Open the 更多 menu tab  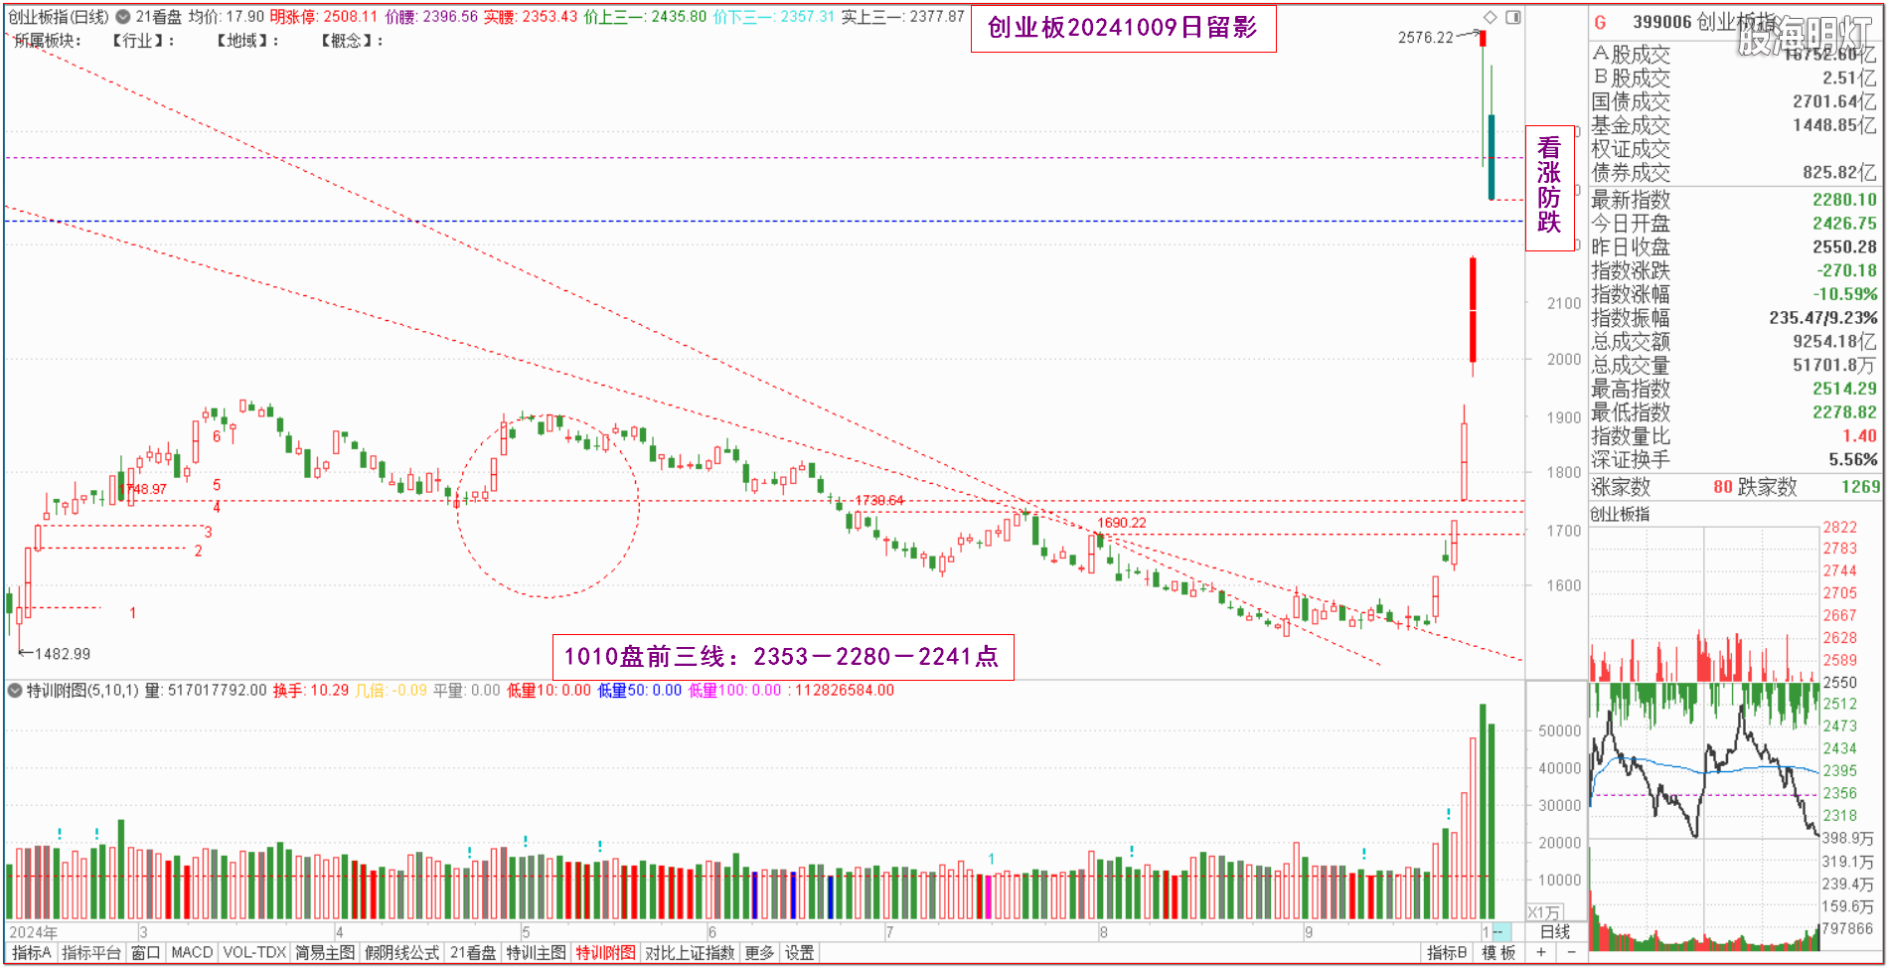(759, 952)
